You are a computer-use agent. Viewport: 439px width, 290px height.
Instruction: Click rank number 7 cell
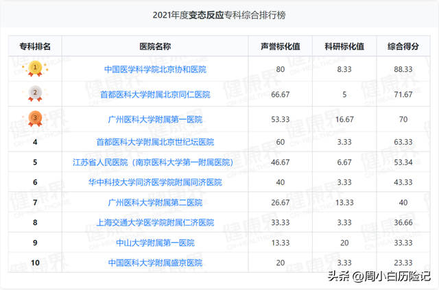click(35, 202)
